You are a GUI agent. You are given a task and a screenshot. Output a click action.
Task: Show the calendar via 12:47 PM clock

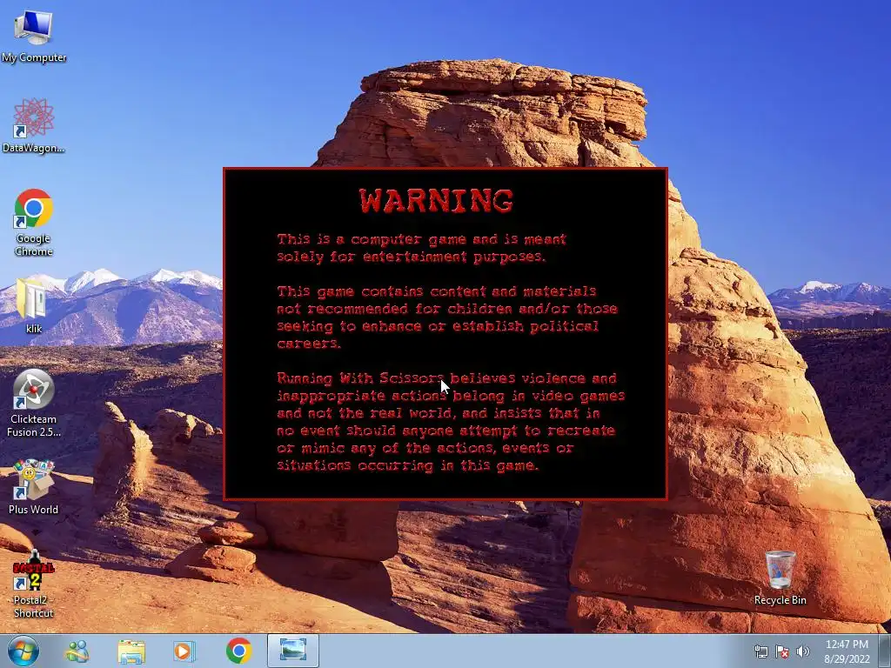pos(847,651)
